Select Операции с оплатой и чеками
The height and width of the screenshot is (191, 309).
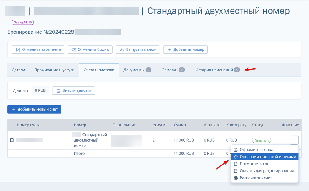pos(265,157)
